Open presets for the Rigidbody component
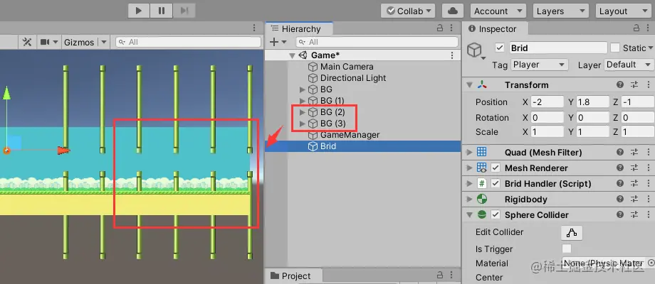The height and width of the screenshot is (284, 655). pyautogui.click(x=634, y=199)
